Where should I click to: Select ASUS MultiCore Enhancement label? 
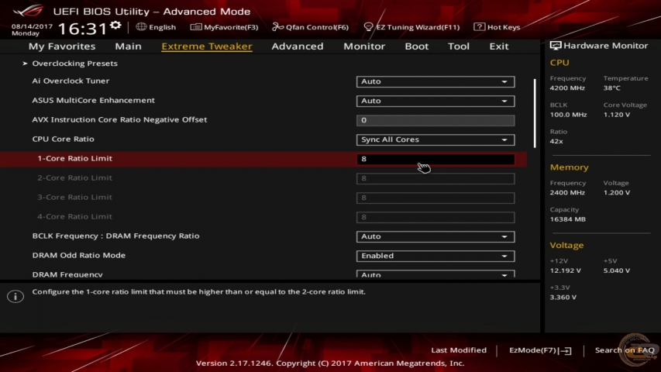tap(93, 100)
